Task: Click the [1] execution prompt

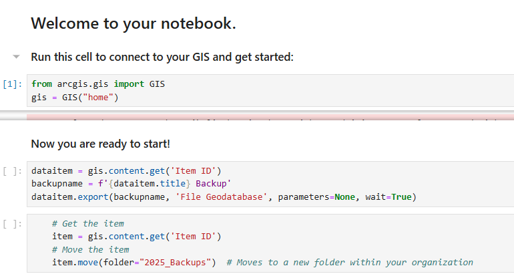Action: pos(13,85)
